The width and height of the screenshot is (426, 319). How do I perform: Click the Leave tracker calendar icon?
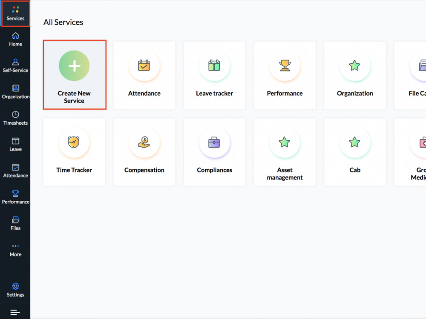(214, 66)
